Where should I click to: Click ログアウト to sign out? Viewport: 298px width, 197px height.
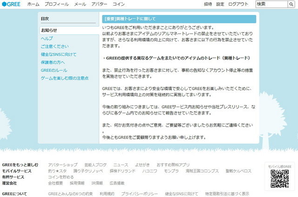coord(238,4)
